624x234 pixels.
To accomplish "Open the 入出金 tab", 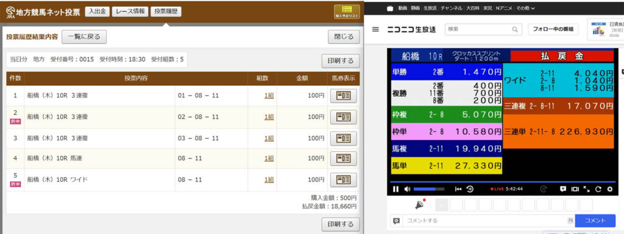I will tap(97, 12).
